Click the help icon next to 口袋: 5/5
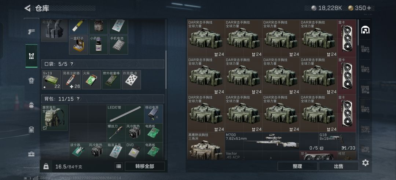This screenshot has height=180, width=396. point(72,64)
